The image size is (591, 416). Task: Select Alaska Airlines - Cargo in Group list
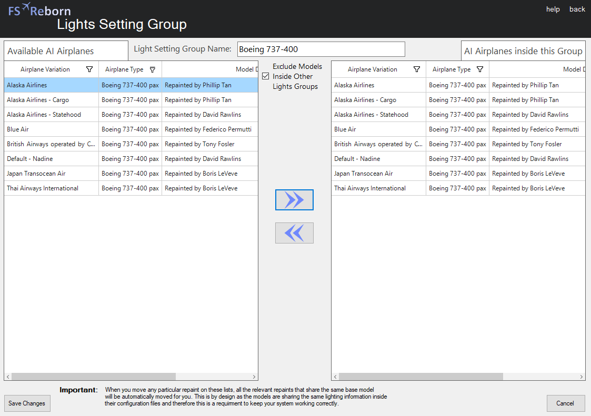(458, 100)
